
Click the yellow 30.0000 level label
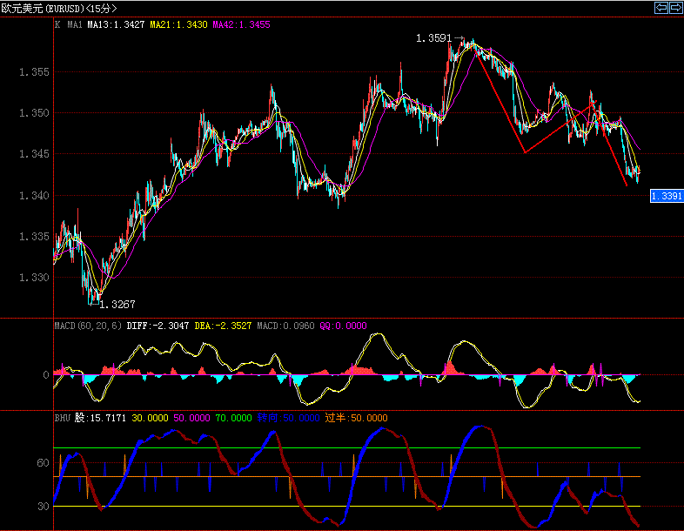coord(150,418)
